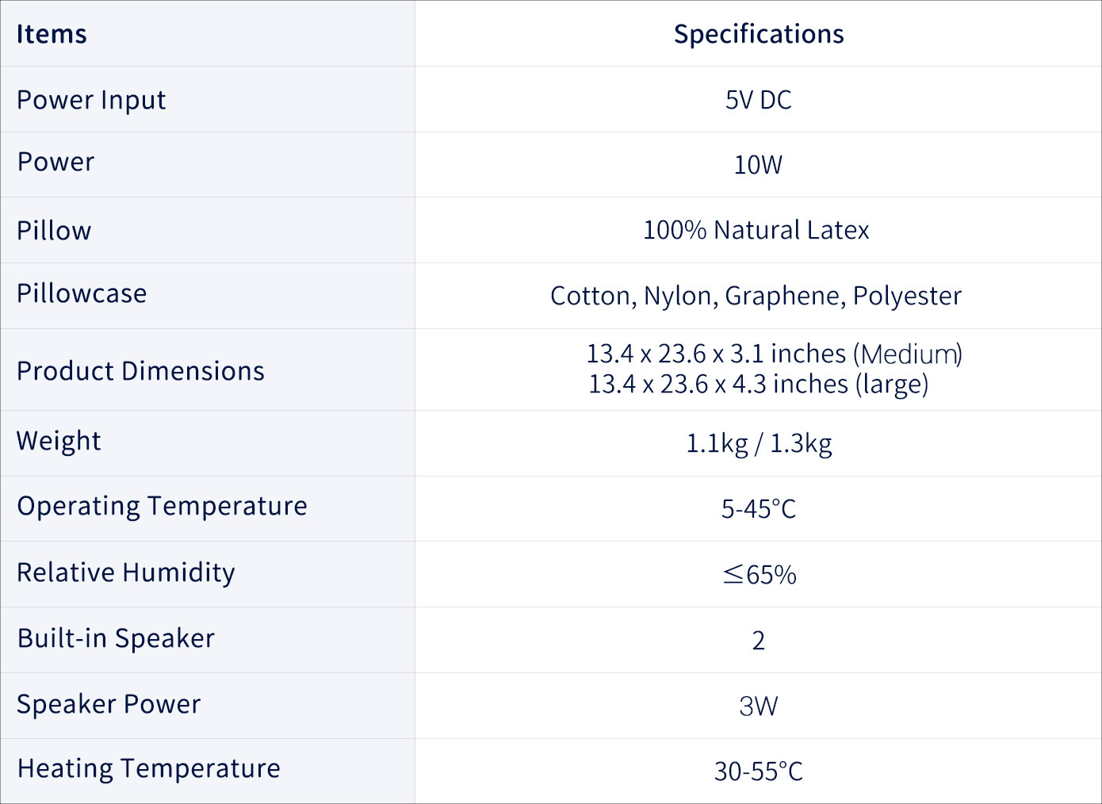Select the Operating Temperature label
The image size is (1102, 804).
162,506
